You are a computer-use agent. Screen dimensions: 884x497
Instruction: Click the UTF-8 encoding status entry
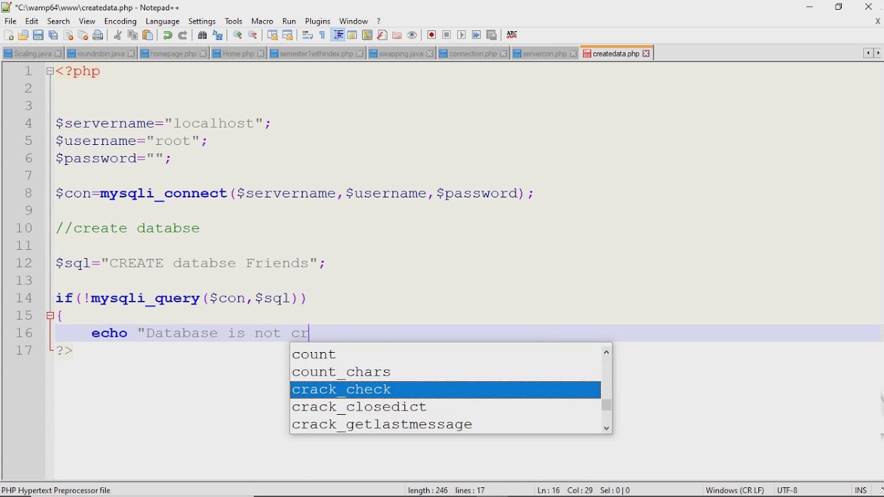787,490
